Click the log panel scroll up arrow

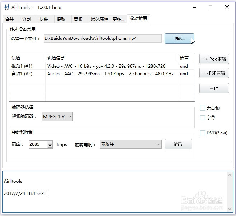(230, 175)
